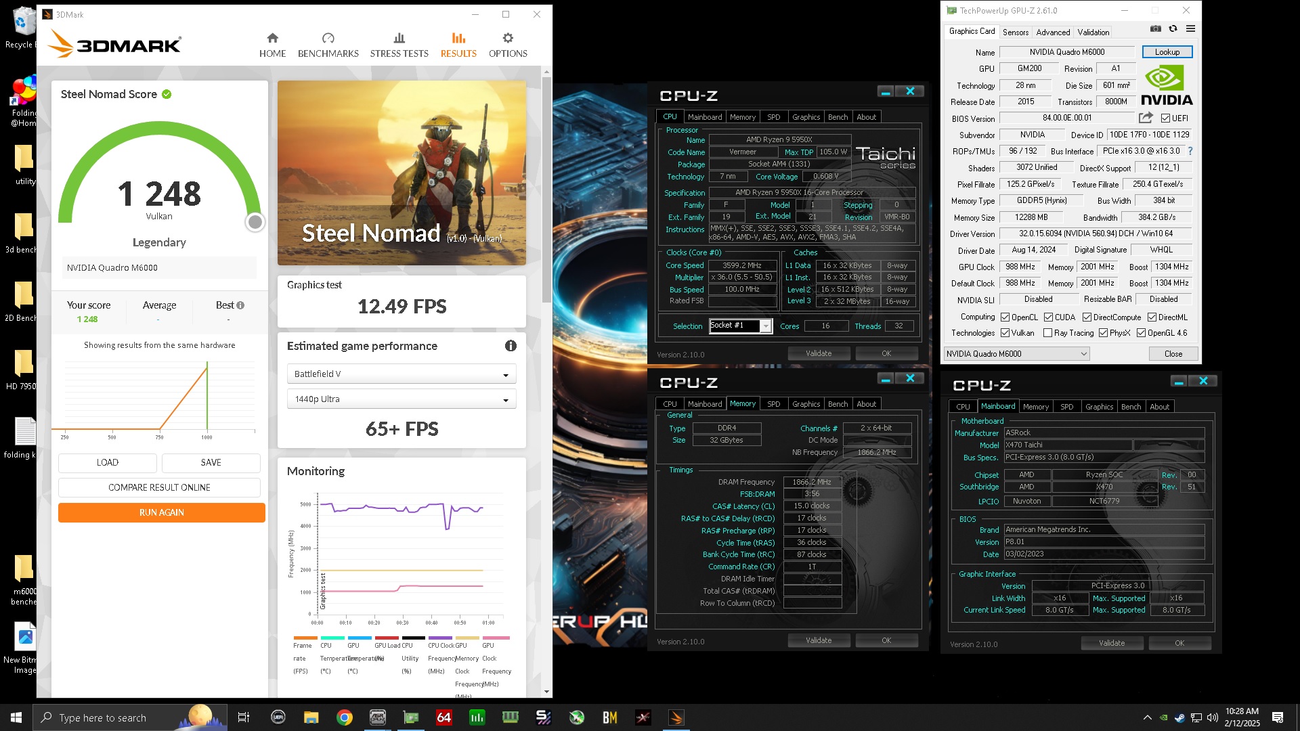This screenshot has height=731, width=1300.
Task: Toggle the DirectCompute checkbox in GPU-Z
Action: tap(1087, 317)
